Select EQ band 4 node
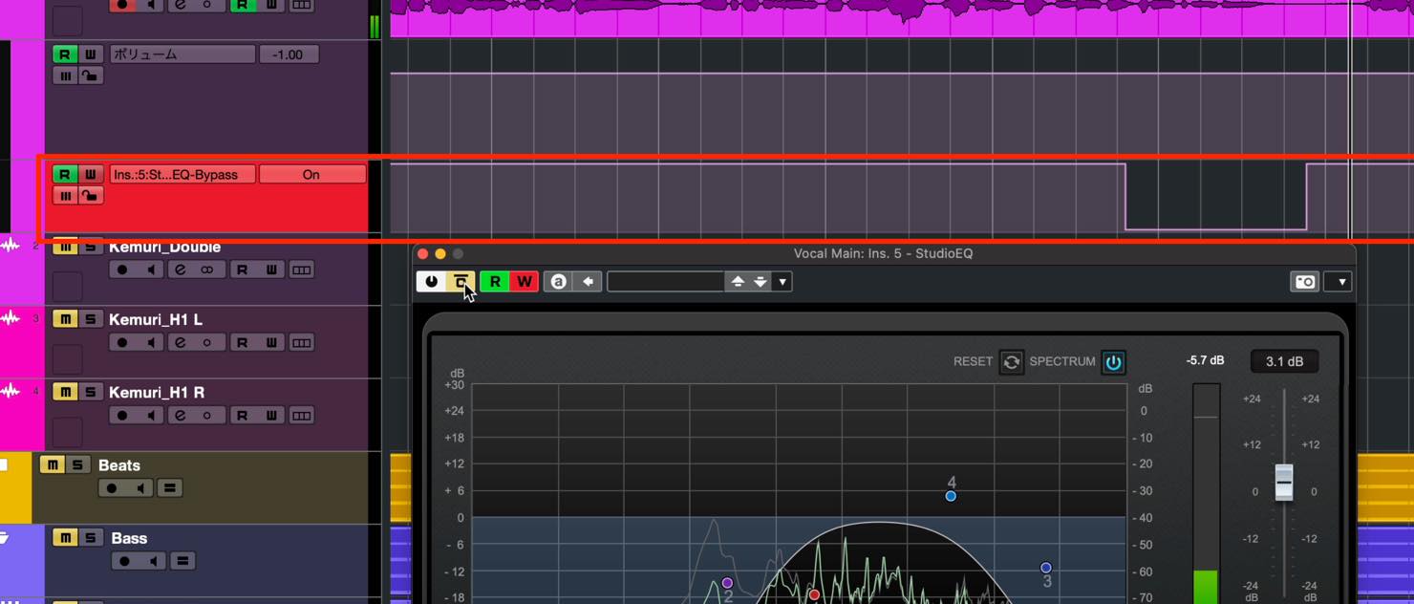Viewport: 1414px width, 604px height. (951, 496)
